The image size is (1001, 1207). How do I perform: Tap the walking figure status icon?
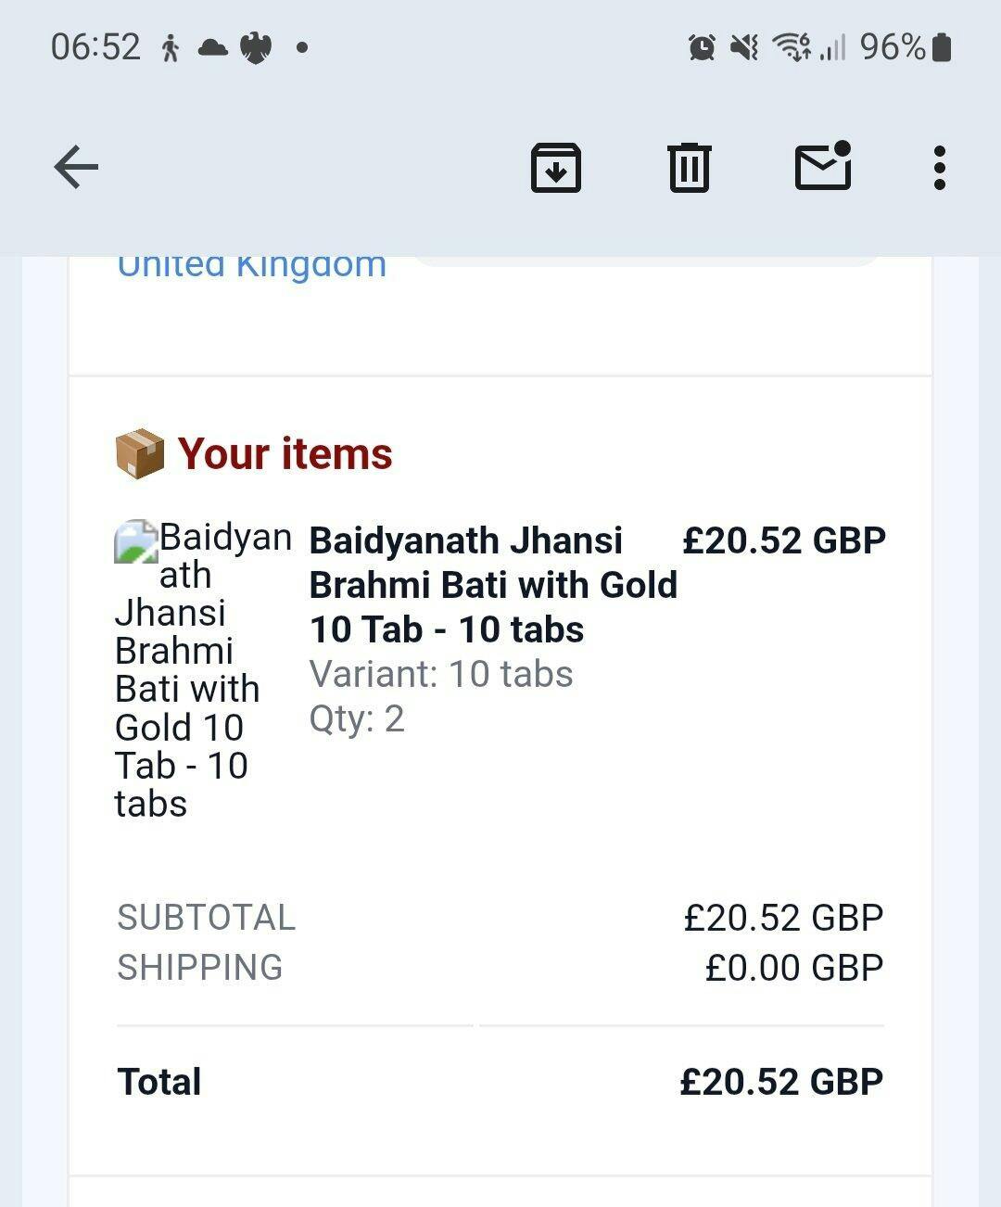(170, 47)
